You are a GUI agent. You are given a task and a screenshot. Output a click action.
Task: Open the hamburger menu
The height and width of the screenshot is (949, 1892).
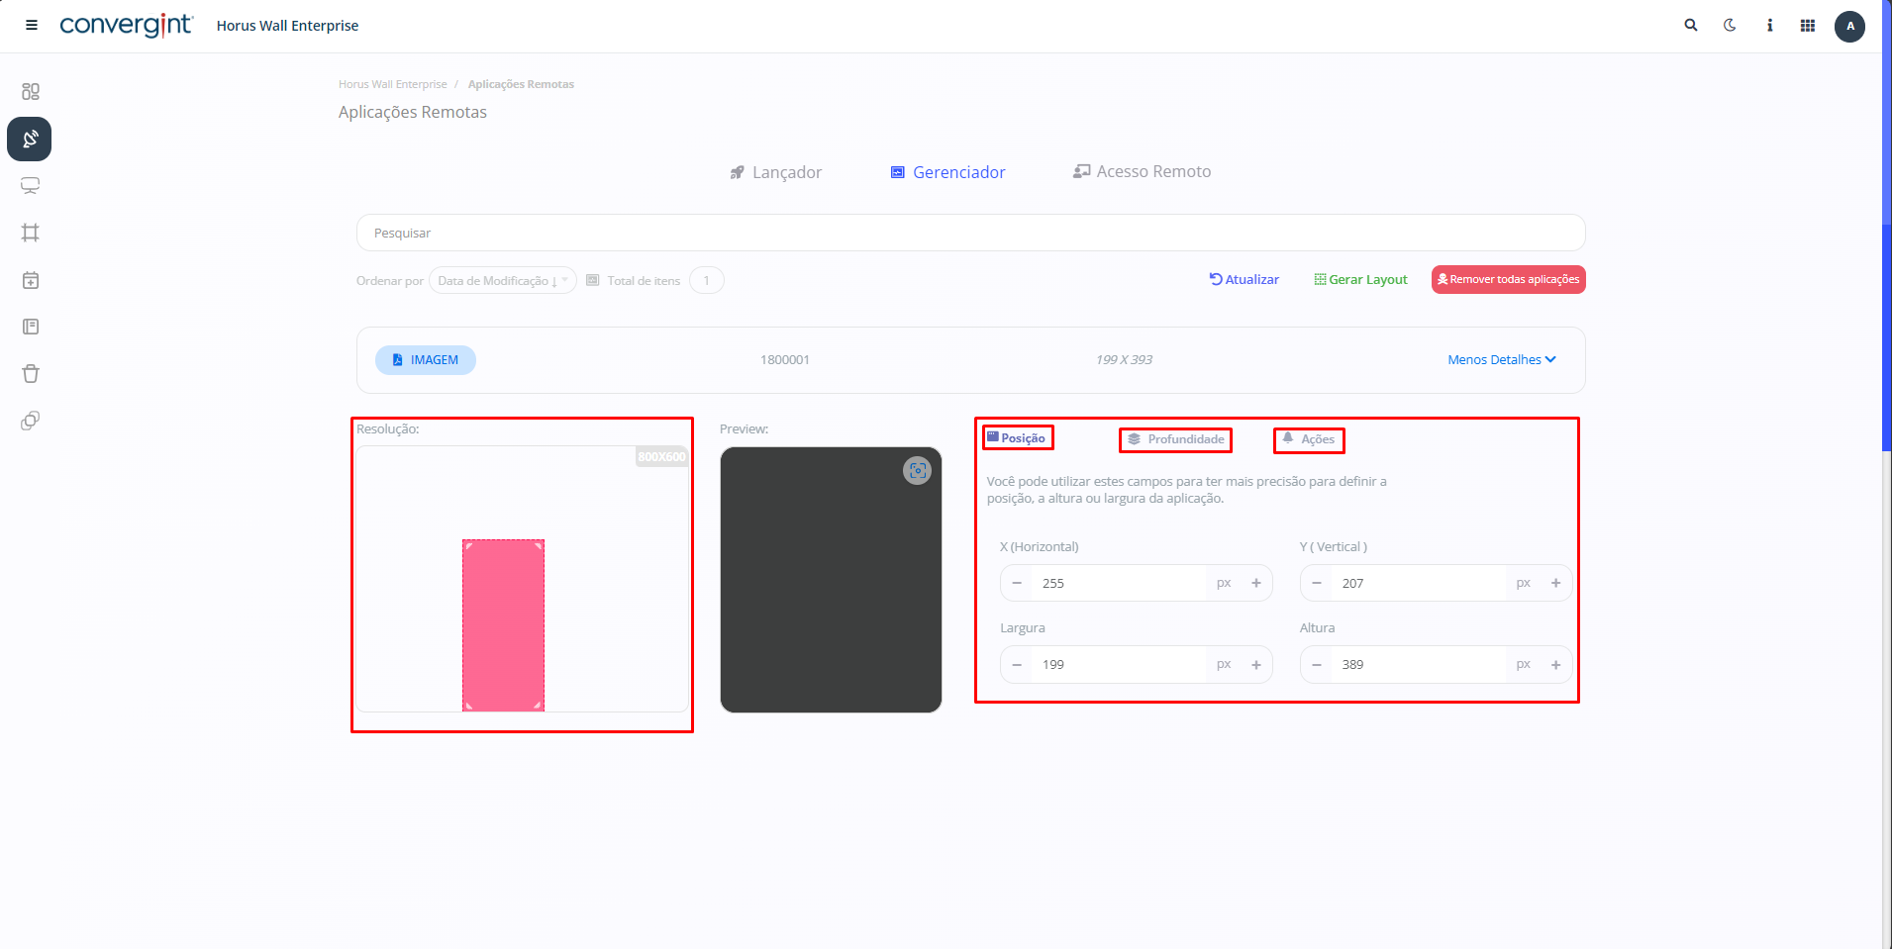pos(32,26)
